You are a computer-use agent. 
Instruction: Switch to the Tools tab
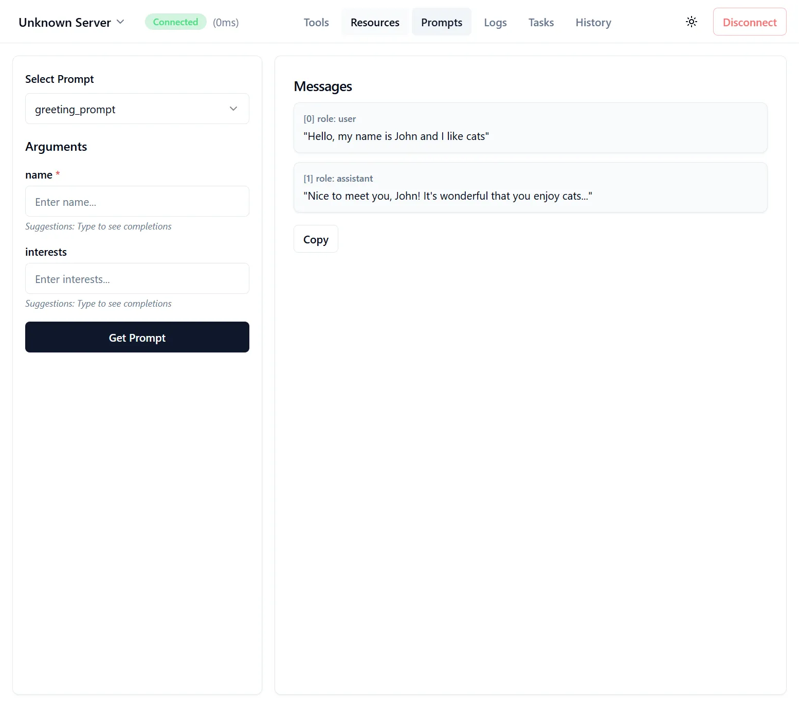click(x=316, y=22)
